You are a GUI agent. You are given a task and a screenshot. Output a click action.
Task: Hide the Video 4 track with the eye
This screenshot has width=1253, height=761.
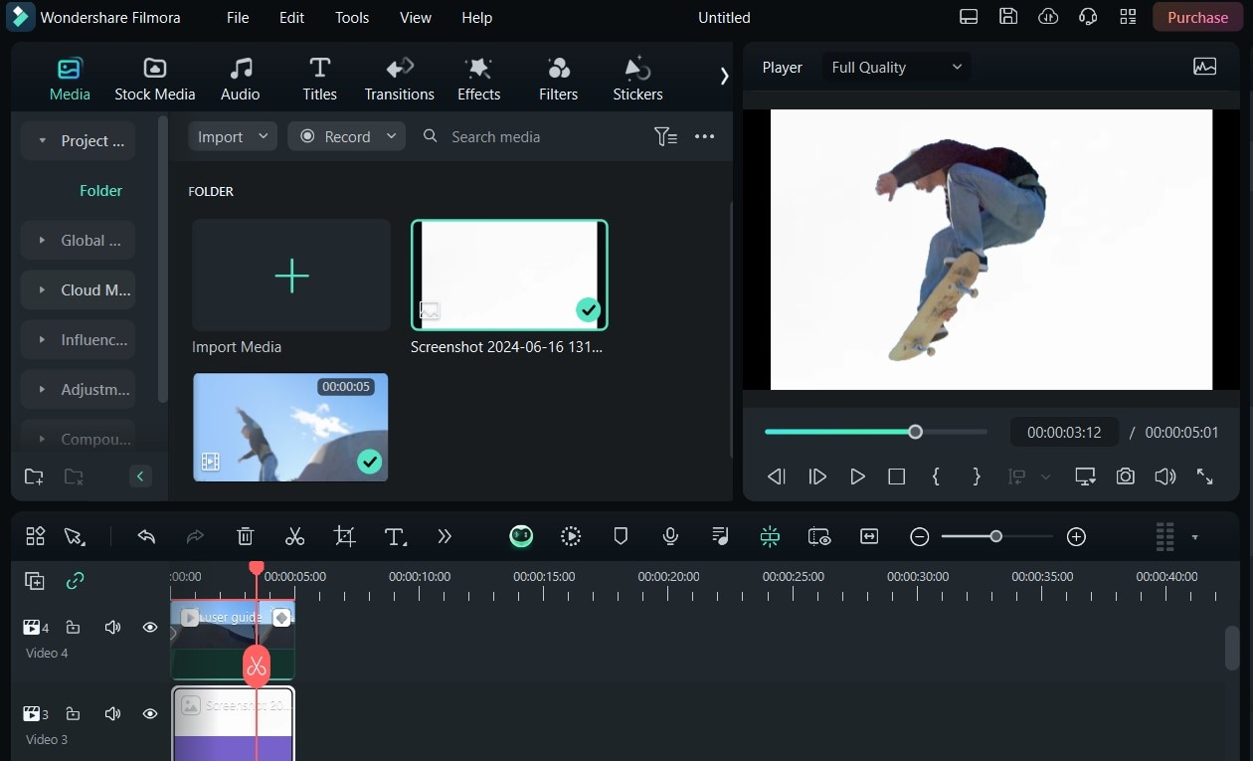tap(150, 628)
